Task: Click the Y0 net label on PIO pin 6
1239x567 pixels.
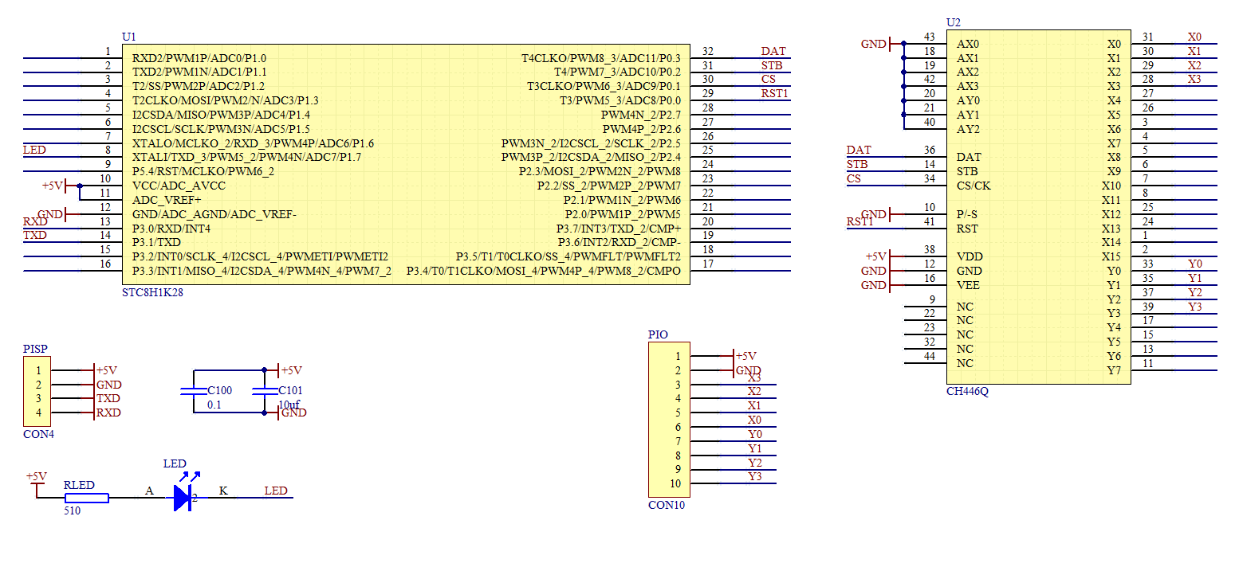Action: click(x=754, y=434)
